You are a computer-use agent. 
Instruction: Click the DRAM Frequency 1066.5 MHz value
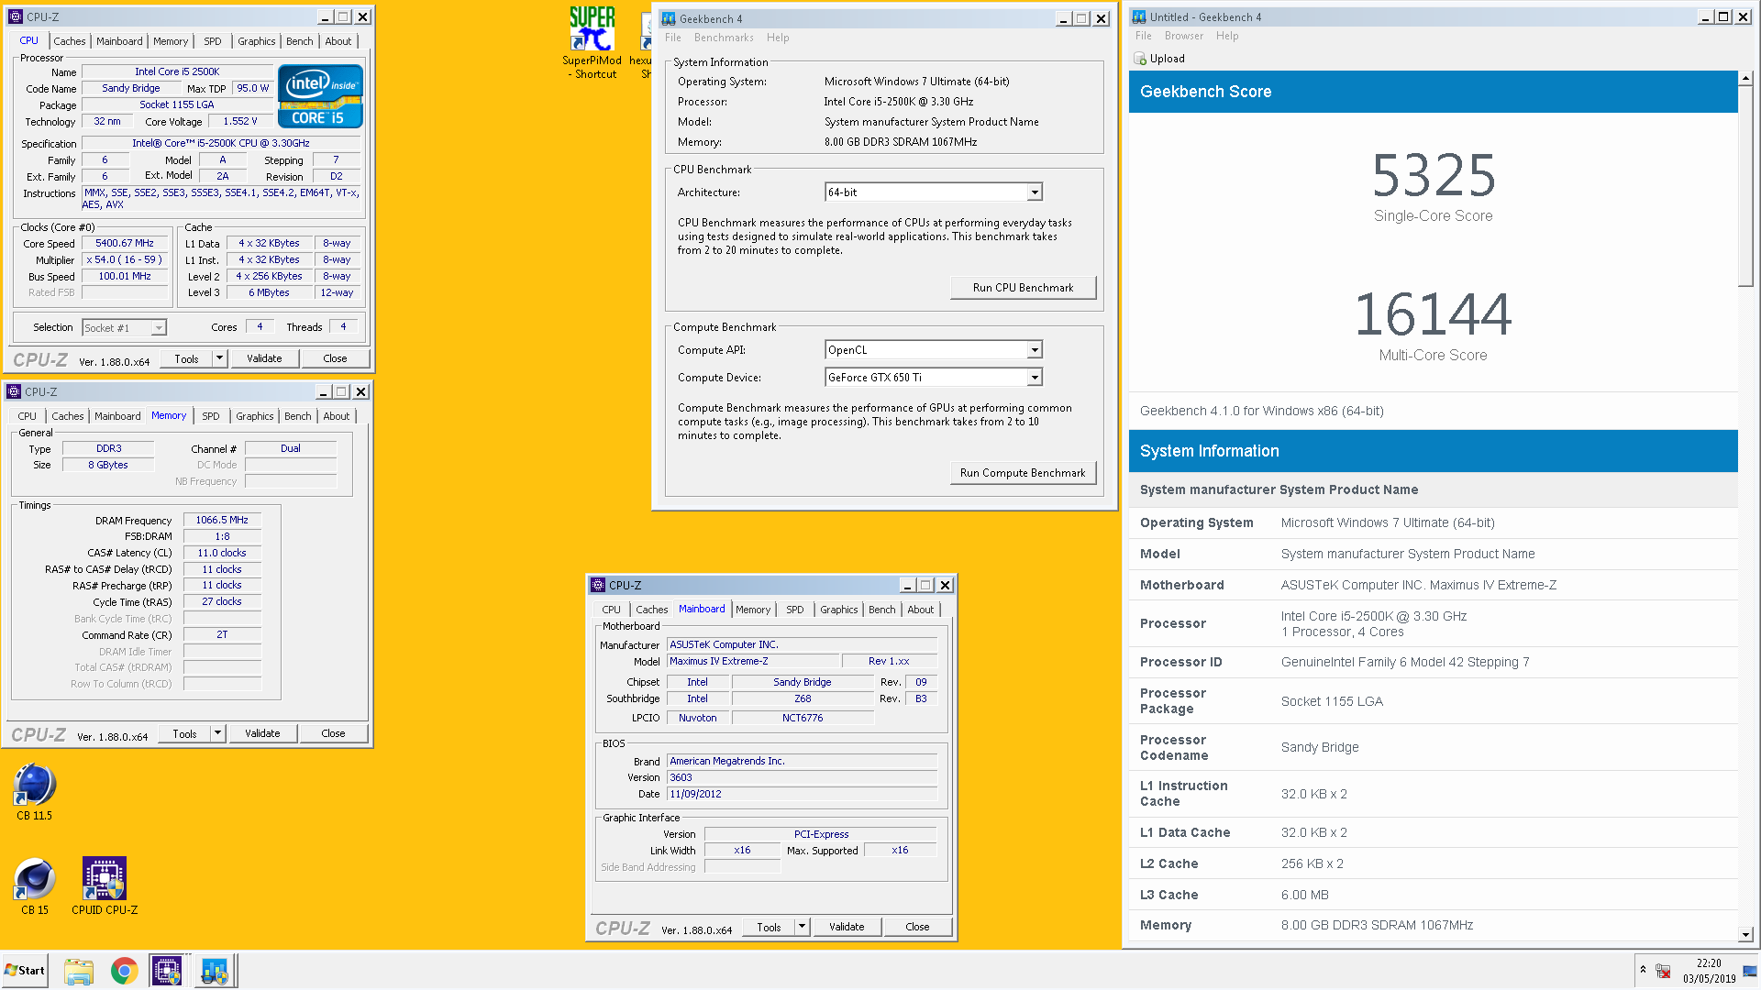[222, 521]
